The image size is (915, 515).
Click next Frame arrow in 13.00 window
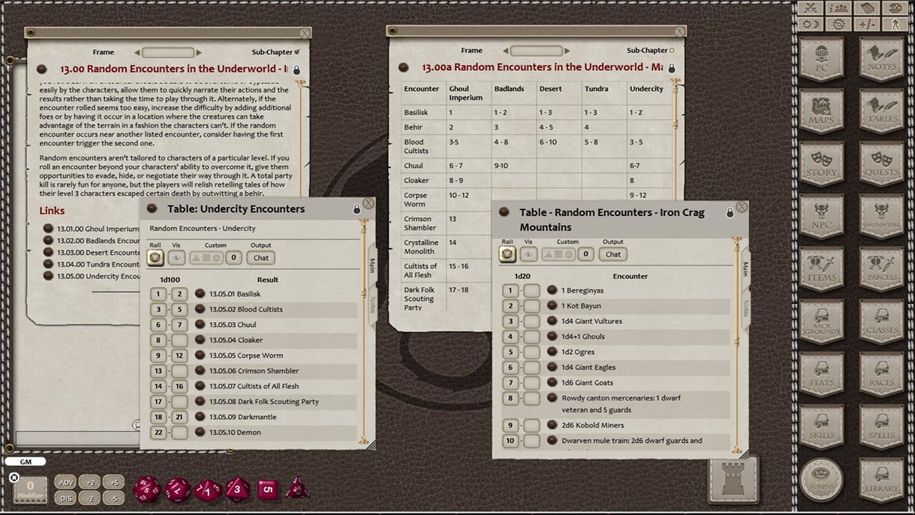(x=198, y=52)
